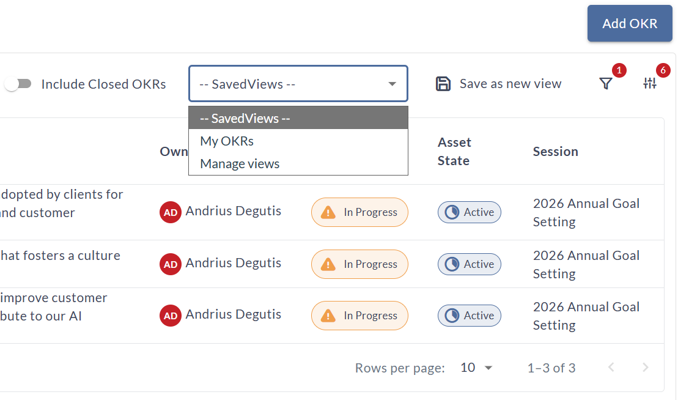
Task: Click first row In Progress status badge
Action: click(359, 212)
